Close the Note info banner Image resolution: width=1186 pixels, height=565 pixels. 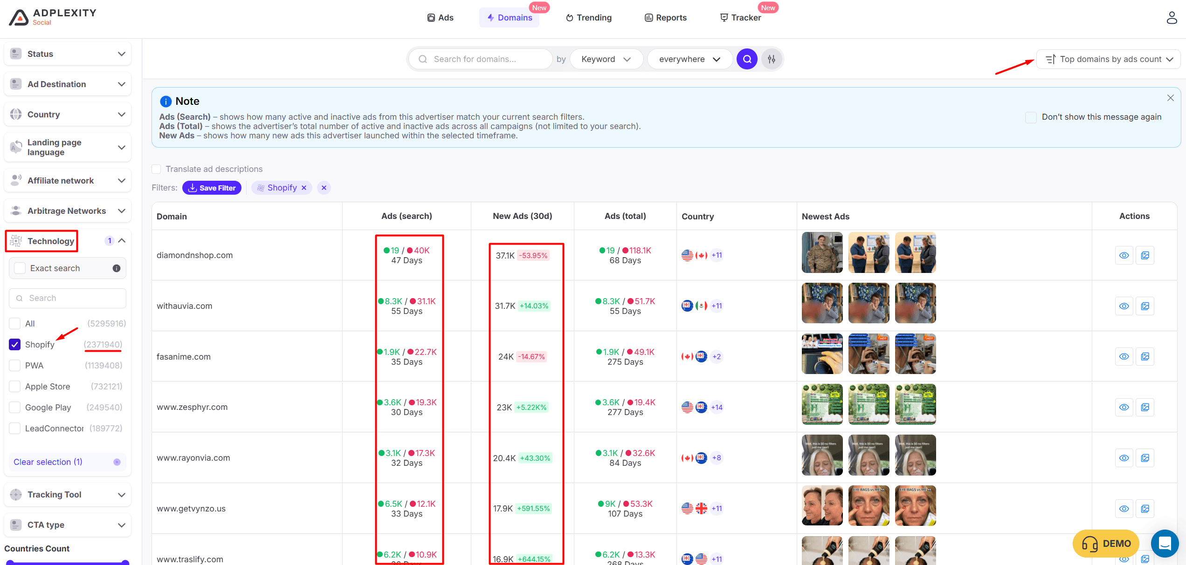point(1170,98)
